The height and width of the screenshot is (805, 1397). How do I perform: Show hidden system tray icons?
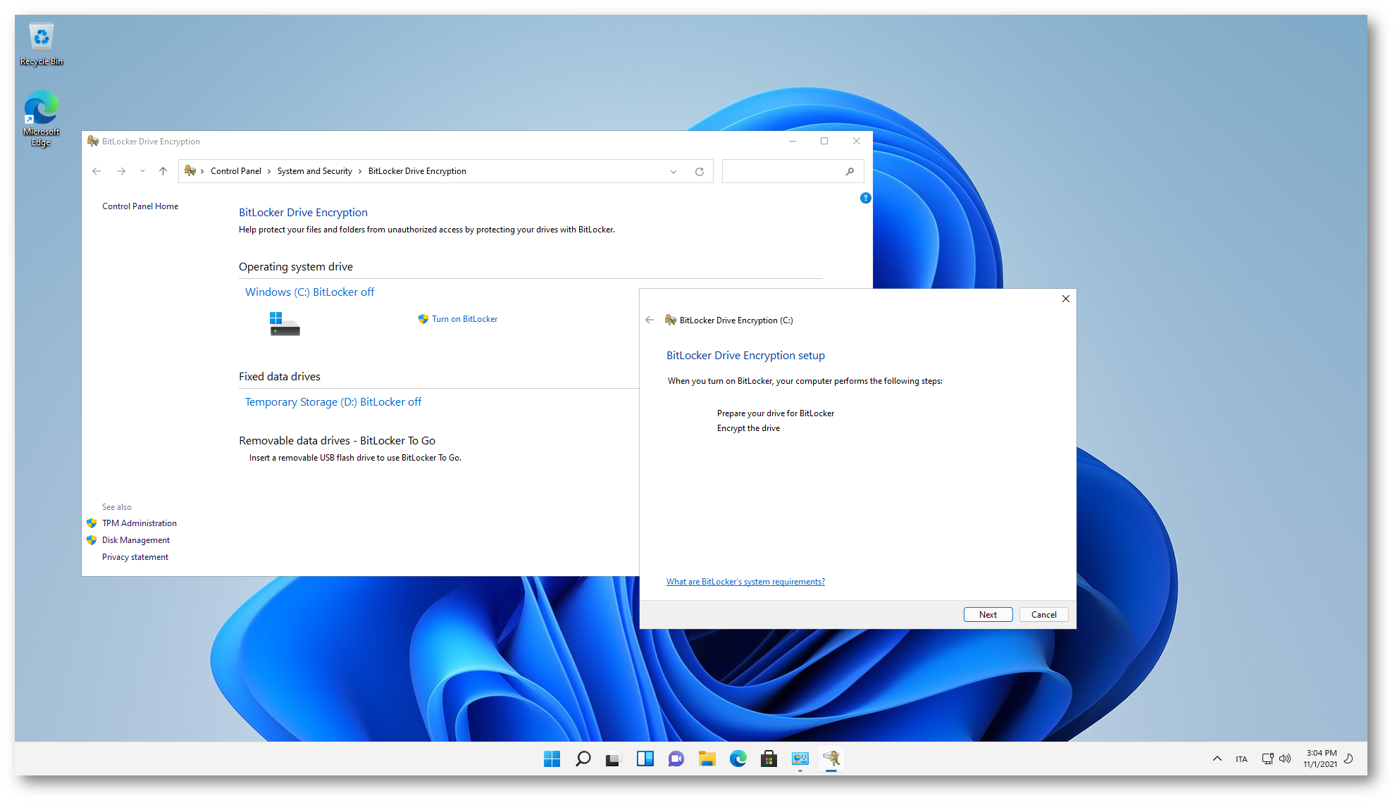[x=1217, y=759]
